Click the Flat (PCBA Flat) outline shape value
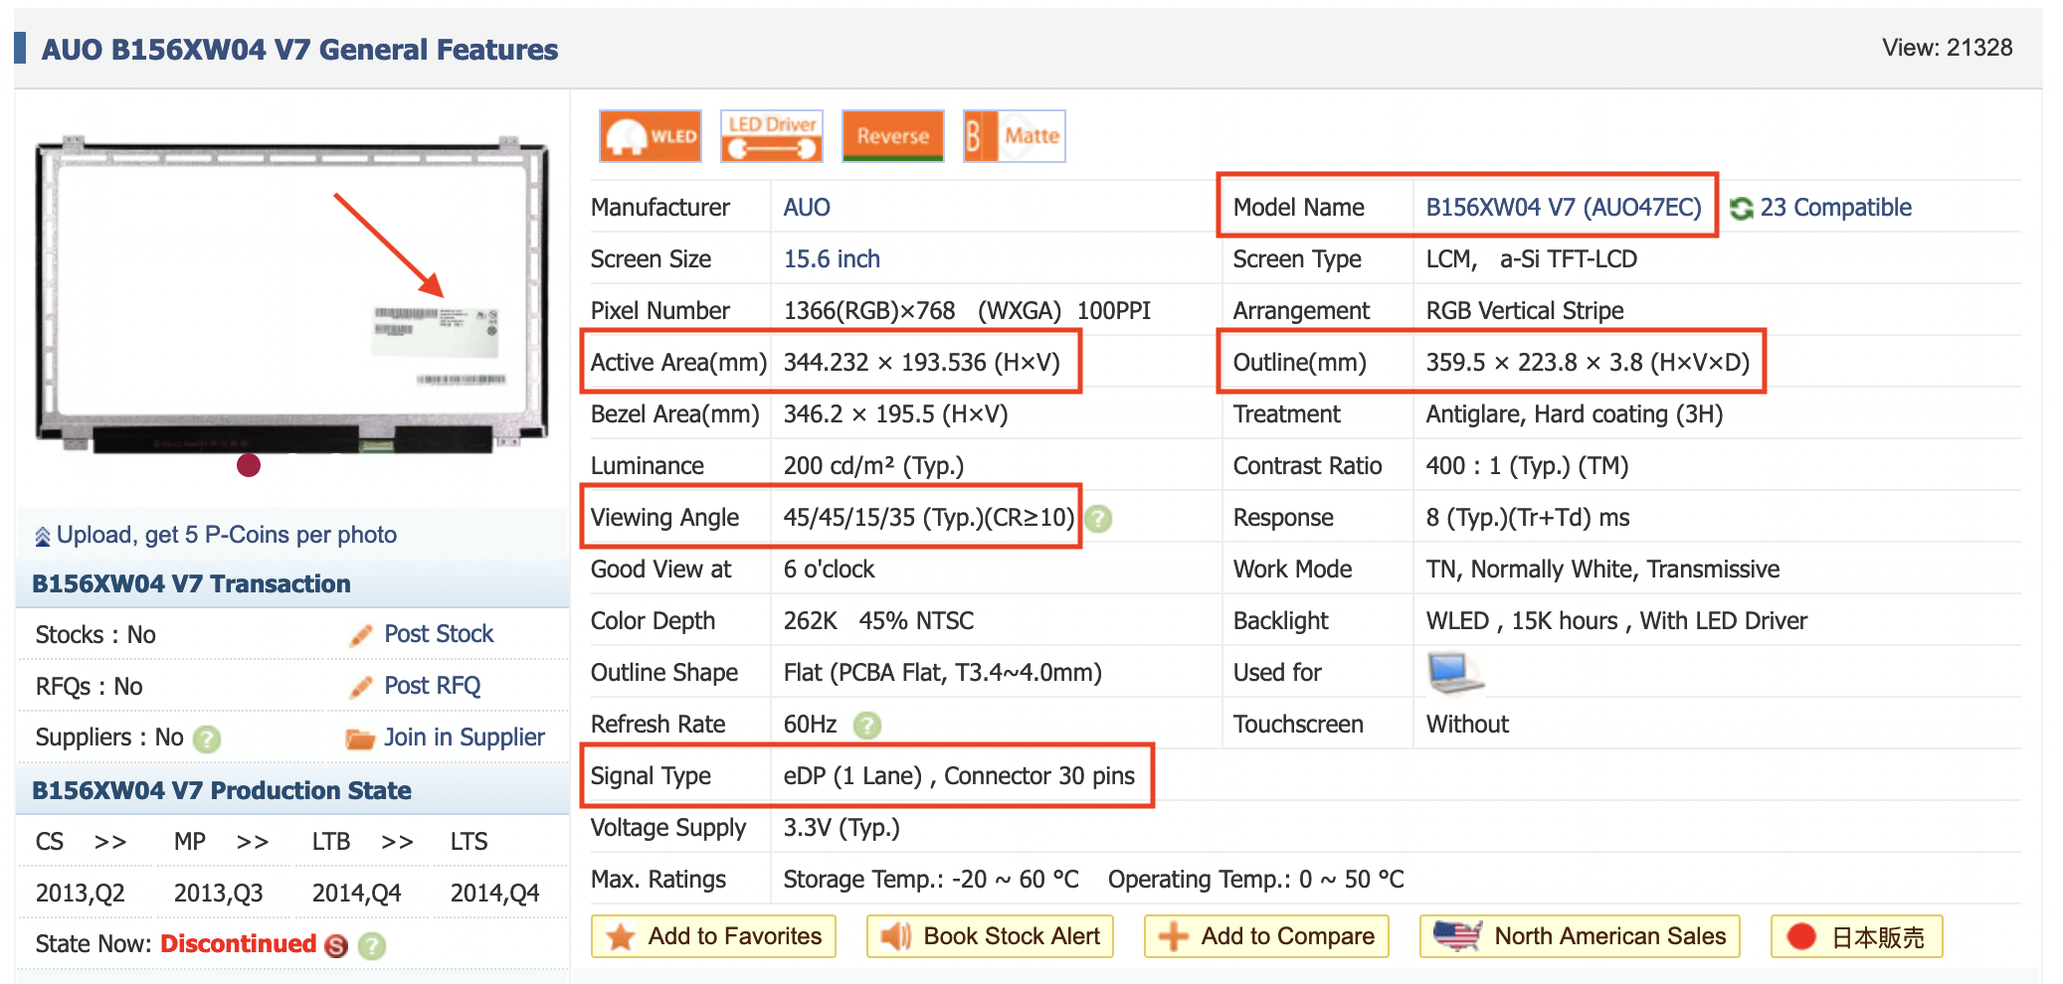This screenshot has height=984, width=2063. click(942, 672)
